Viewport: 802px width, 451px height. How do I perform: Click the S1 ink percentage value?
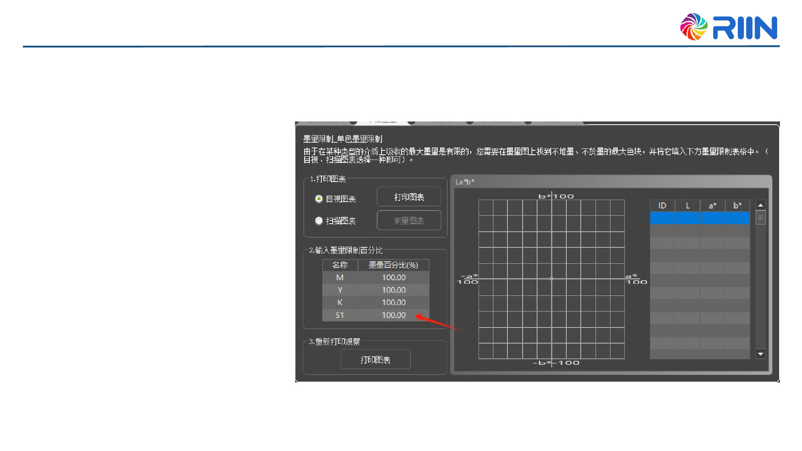(x=393, y=315)
